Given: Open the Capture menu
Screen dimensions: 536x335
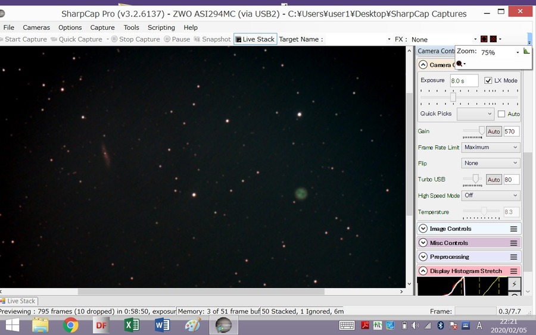Looking at the screenshot, I should [x=102, y=27].
